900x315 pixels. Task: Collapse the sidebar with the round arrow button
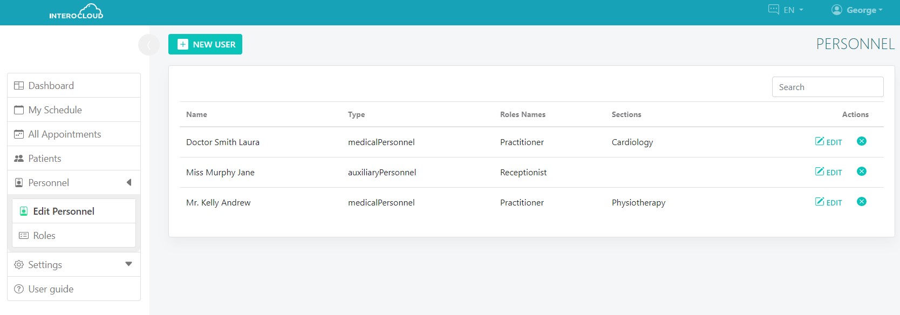point(148,45)
